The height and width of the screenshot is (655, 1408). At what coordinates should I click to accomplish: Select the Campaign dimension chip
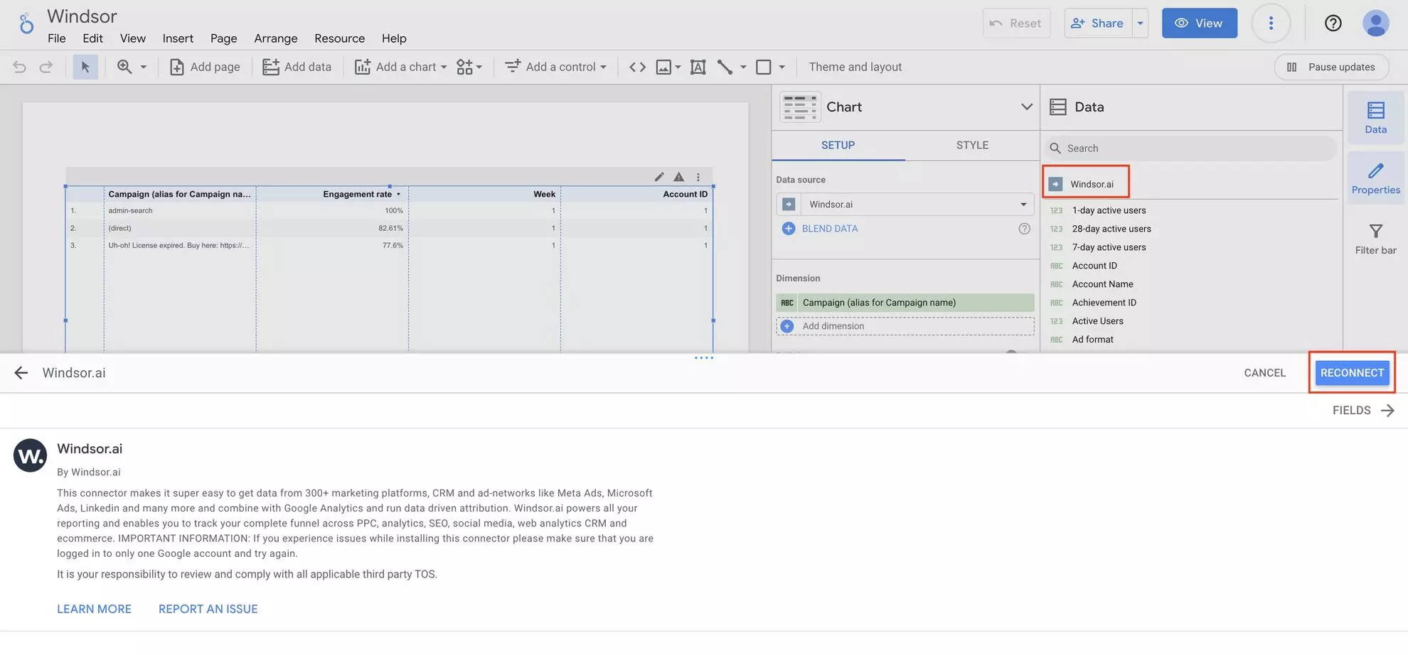click(905, 303)
